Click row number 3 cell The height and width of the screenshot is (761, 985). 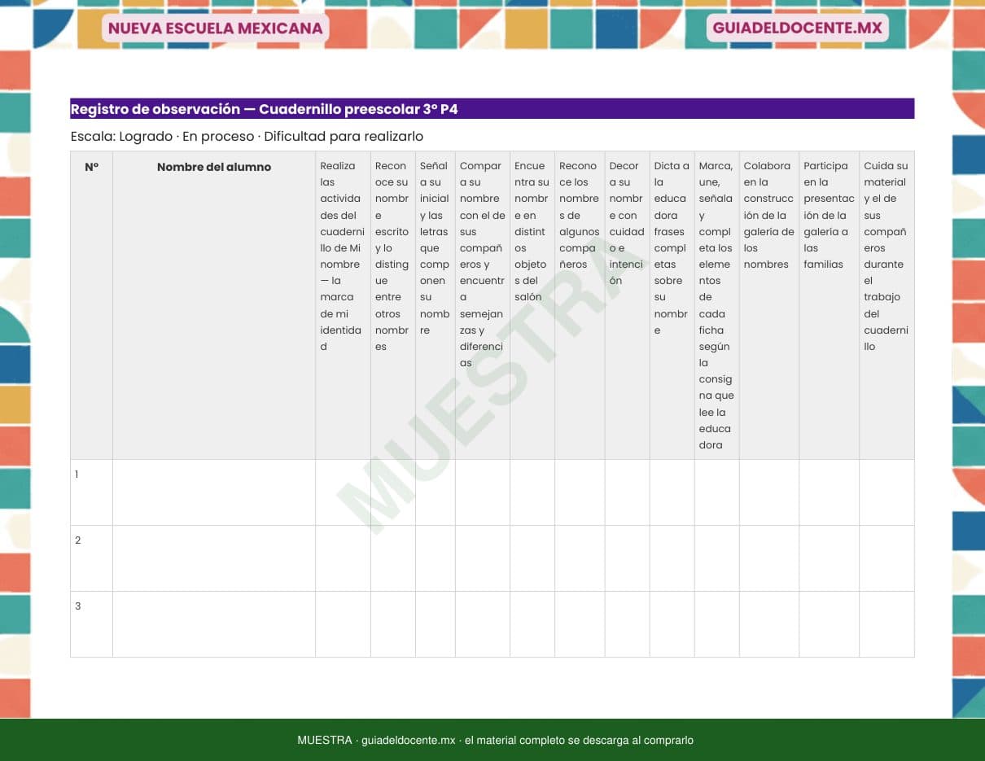91,624
